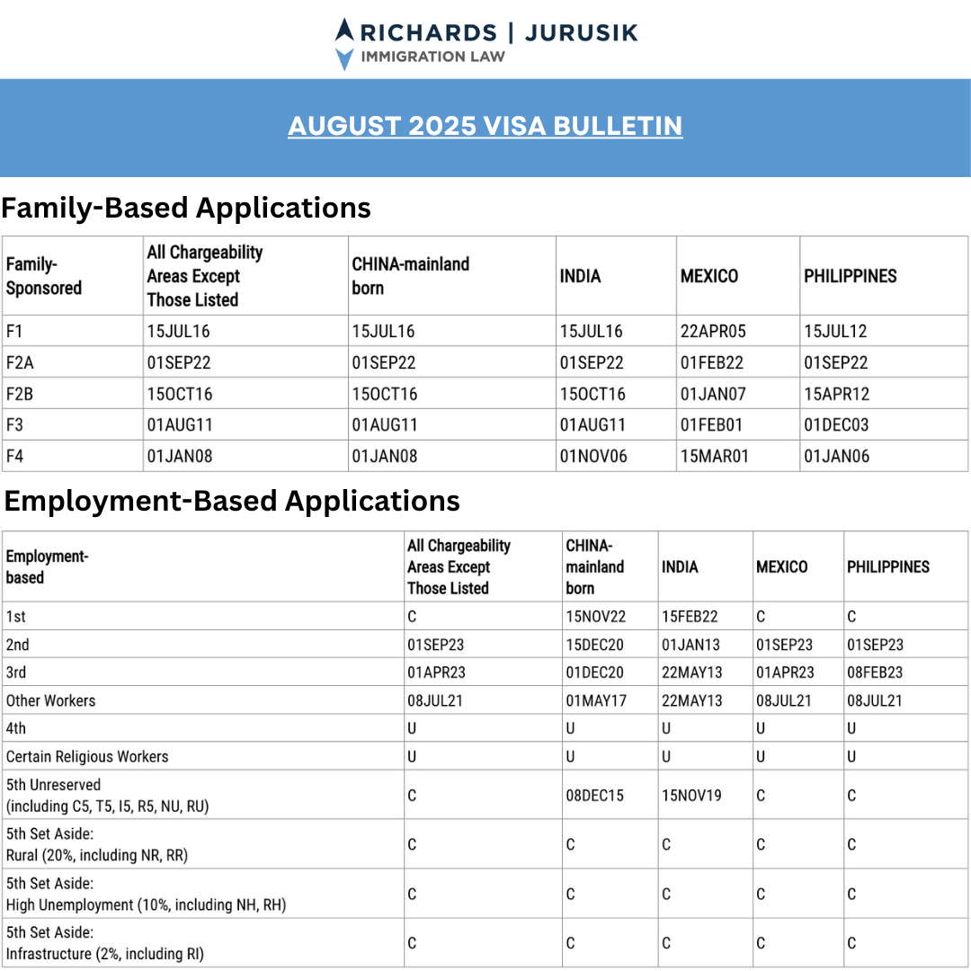Click family table MEXICO column header
971x971 pixels.
[709, 276]
